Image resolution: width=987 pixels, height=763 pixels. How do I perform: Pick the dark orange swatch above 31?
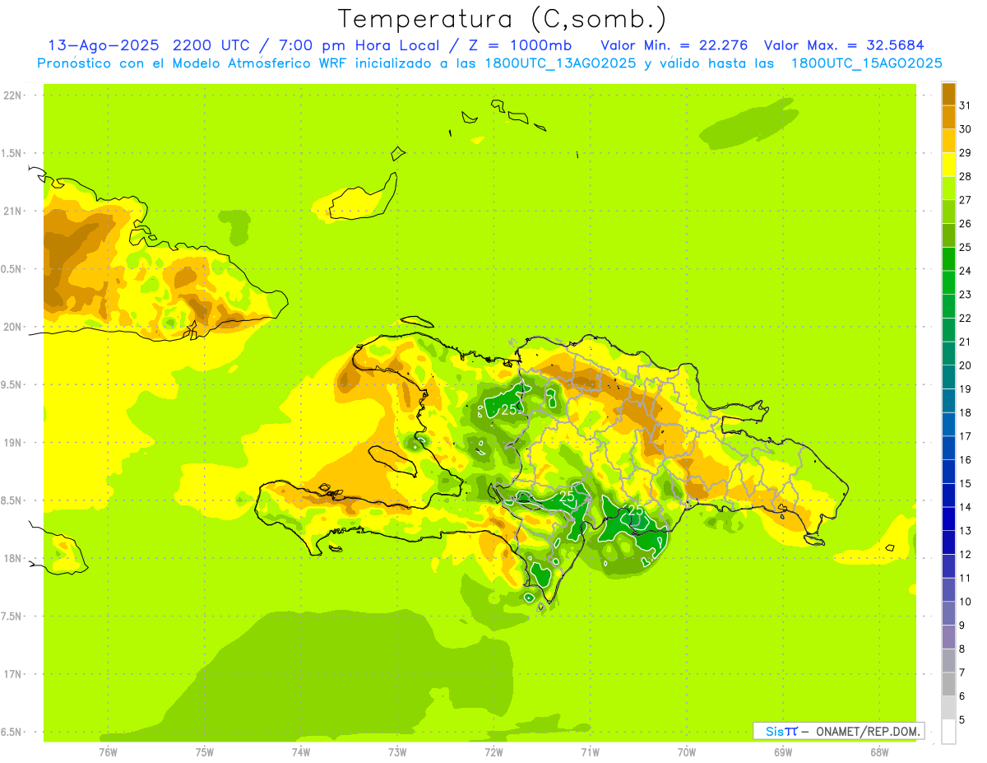point(948,93)
